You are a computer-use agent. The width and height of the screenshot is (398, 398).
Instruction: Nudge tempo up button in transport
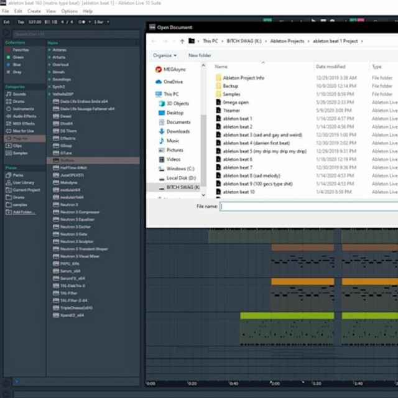pos(55,22)
